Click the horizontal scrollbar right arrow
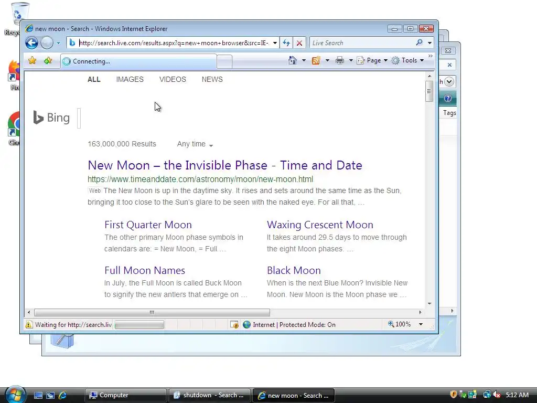537x403 pixels. click(x=420, y=312)
